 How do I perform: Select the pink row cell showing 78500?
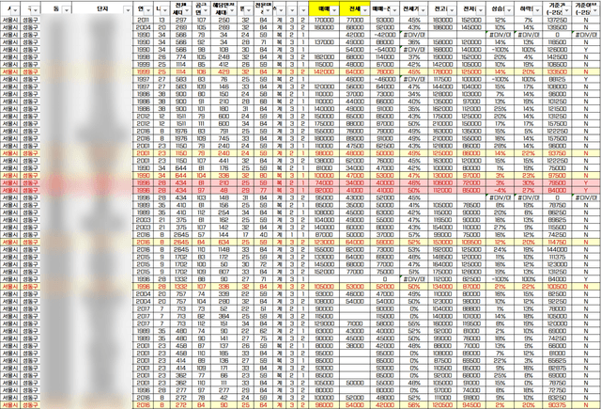[557, 183]
